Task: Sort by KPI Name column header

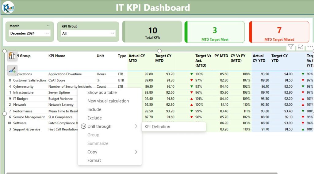Action: click(57, 56)
